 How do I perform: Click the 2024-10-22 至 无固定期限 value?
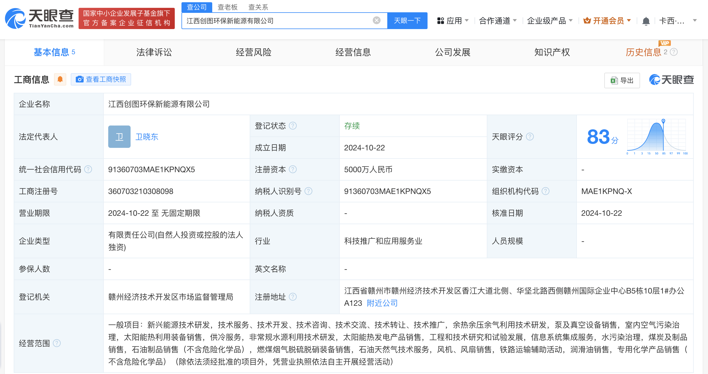pos(154,213)
